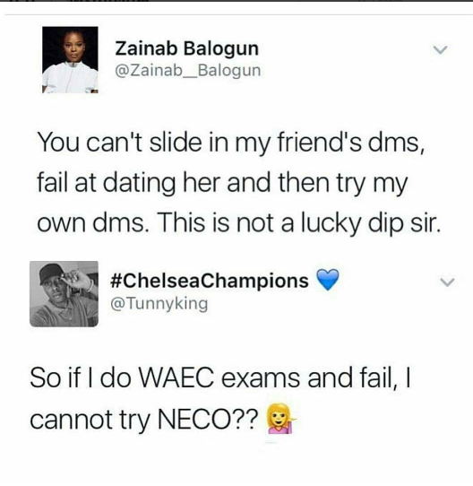
Task: Visit the @Zainab_Balogun handle link
Action: point(188,70)
